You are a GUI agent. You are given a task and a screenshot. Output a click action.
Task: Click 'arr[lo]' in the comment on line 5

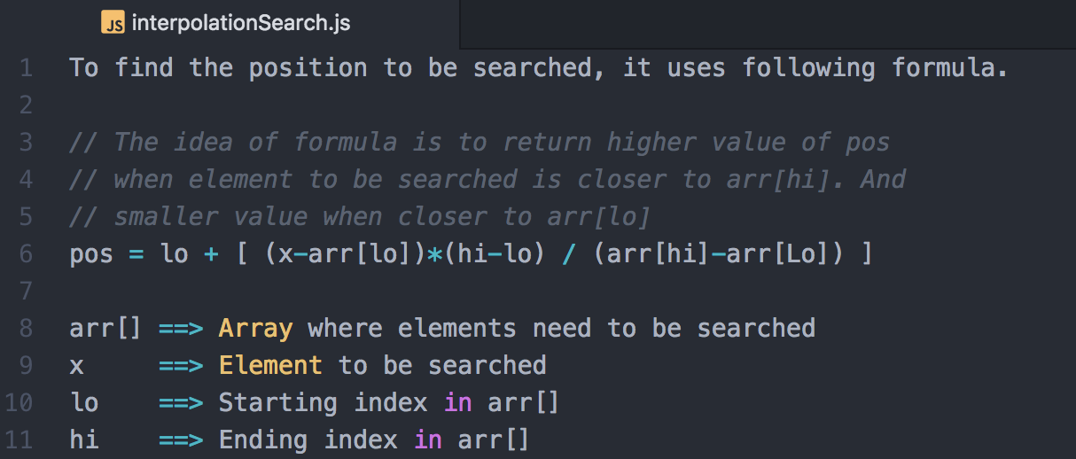(599, 217)
